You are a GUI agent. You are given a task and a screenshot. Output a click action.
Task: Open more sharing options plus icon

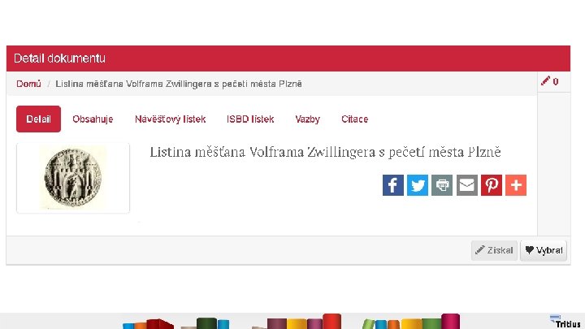[x=516, y=185]
